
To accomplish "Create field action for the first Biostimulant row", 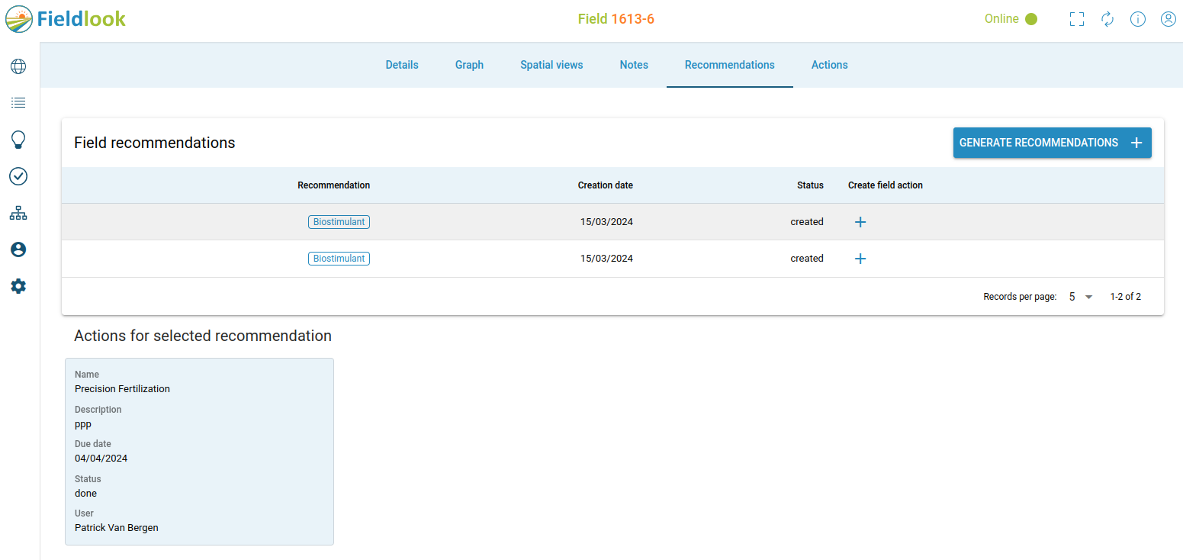I will tap(860, 222).
